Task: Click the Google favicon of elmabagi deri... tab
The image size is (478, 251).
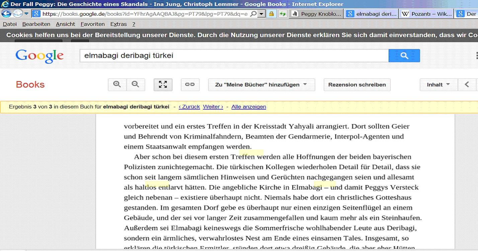Action: (350, 14)
